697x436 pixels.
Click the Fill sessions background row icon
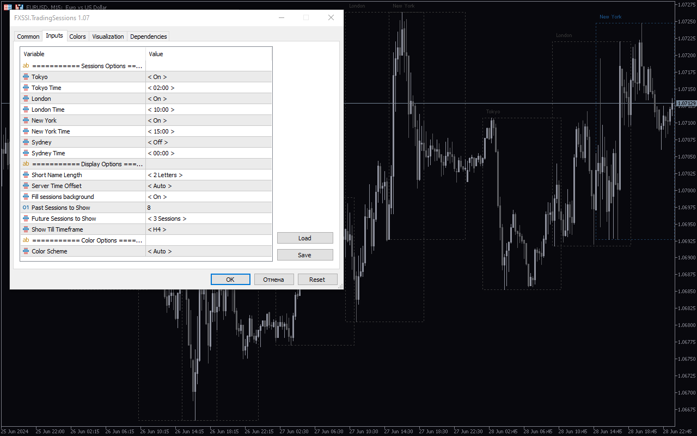[26, 197]
